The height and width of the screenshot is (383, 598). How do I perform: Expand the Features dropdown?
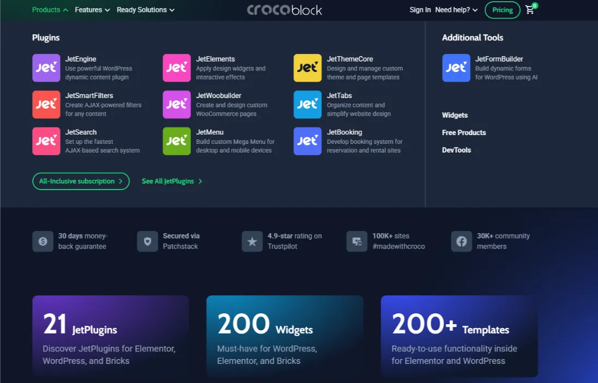[x=92, y=10]
